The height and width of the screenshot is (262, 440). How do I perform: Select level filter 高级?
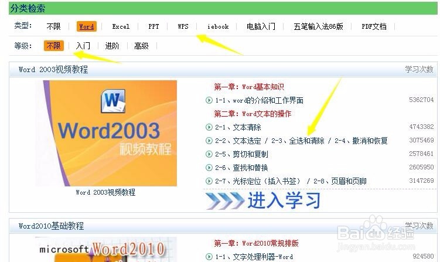(141, 46)
